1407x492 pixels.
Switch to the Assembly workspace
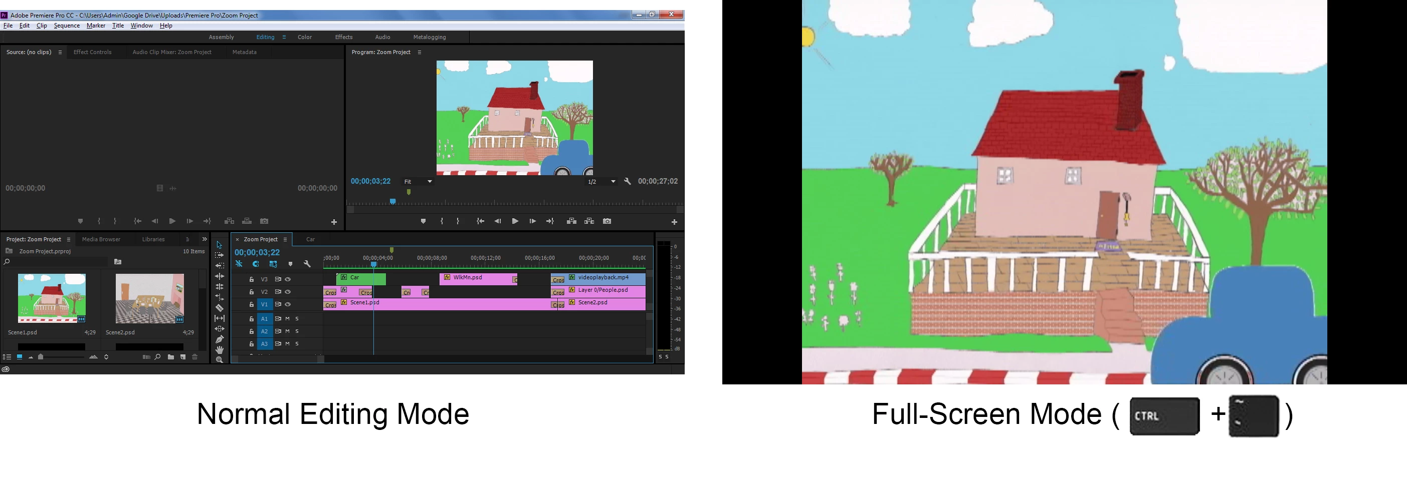221,37
